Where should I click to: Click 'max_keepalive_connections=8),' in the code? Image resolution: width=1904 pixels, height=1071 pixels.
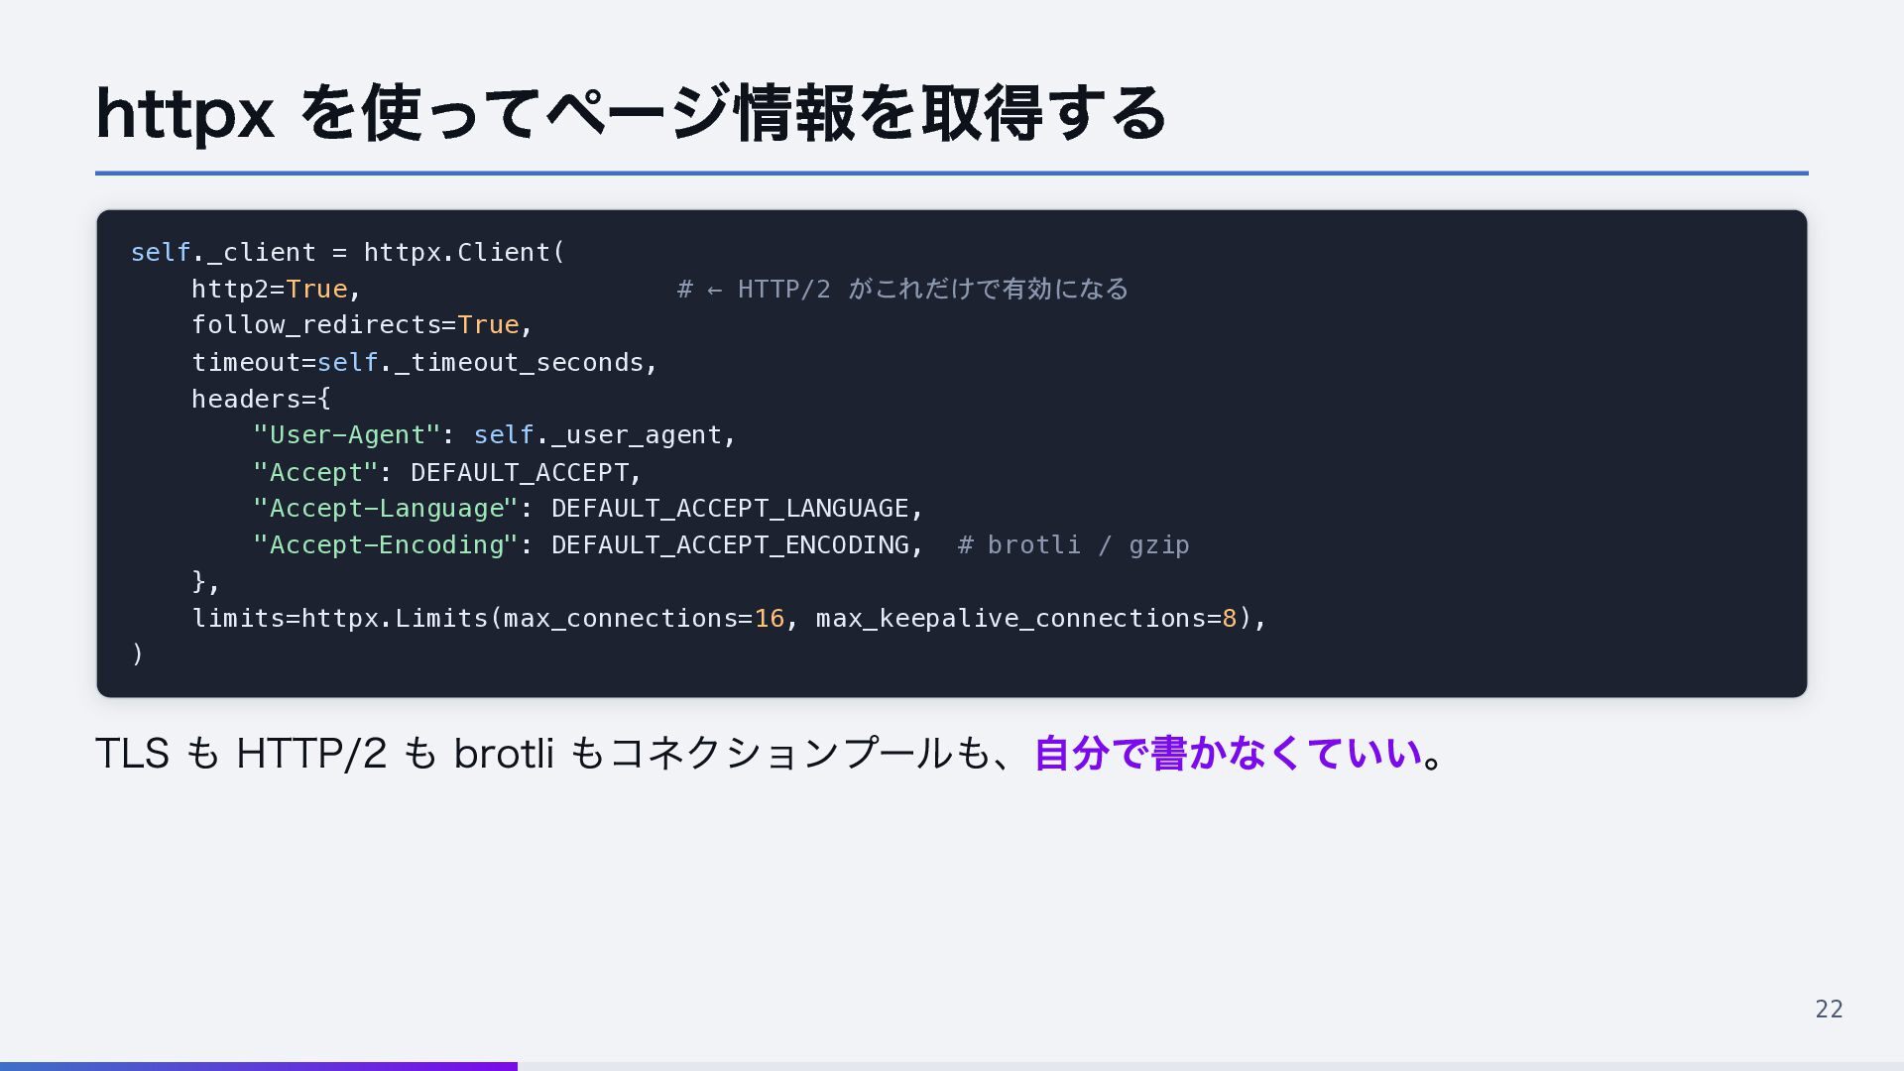click(1041, 619)
